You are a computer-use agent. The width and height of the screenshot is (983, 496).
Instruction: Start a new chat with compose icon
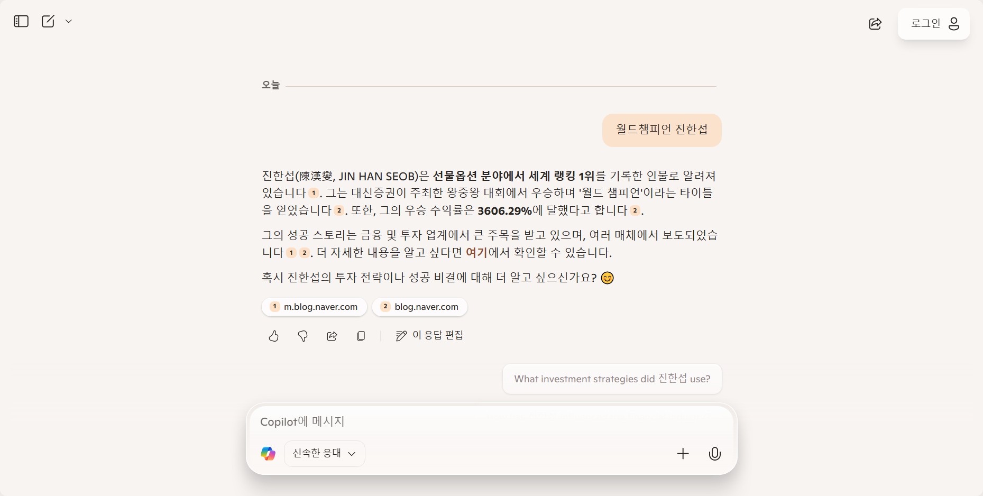tap(48, 21)
